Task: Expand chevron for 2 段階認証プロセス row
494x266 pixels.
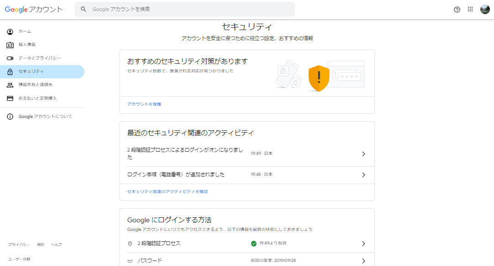Action: point(364,244)
